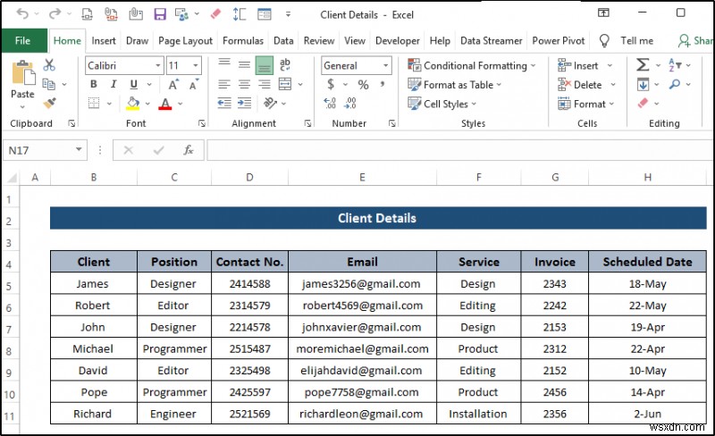Viewport: 715px width, 436px height.
Task: Select Middle Align icon
Action: coord(244,64)
